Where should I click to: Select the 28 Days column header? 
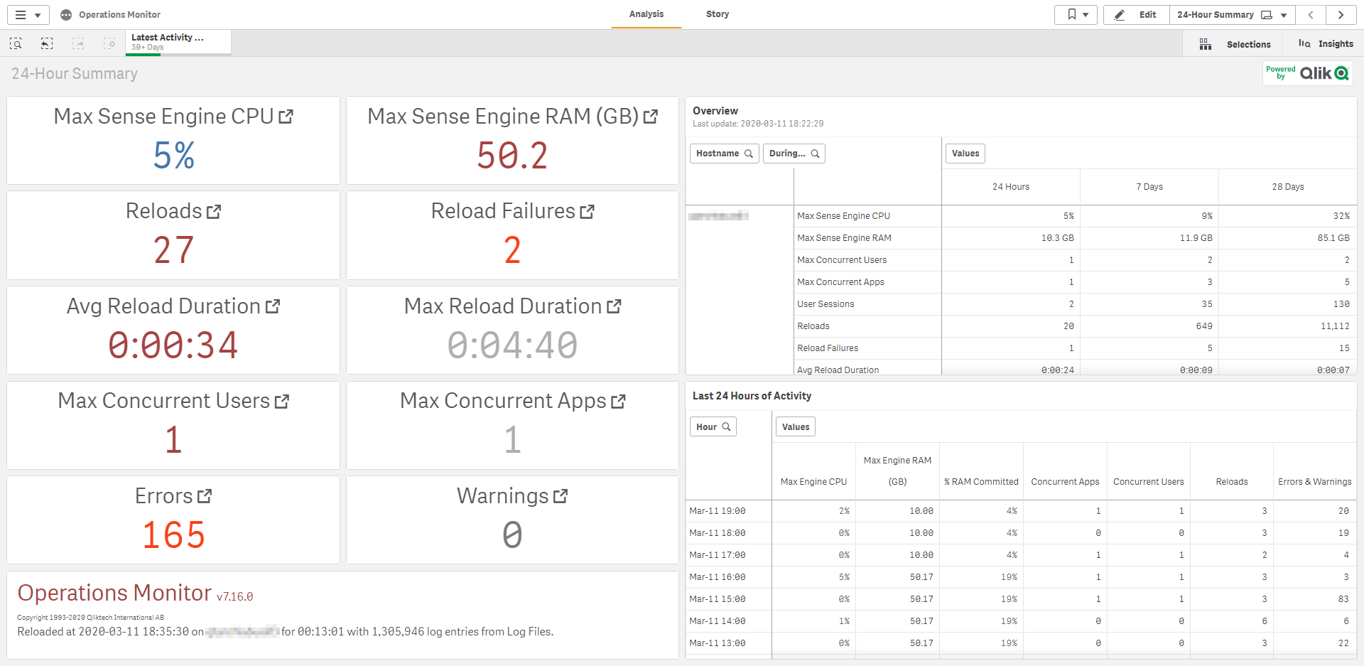click(1288, 187)
